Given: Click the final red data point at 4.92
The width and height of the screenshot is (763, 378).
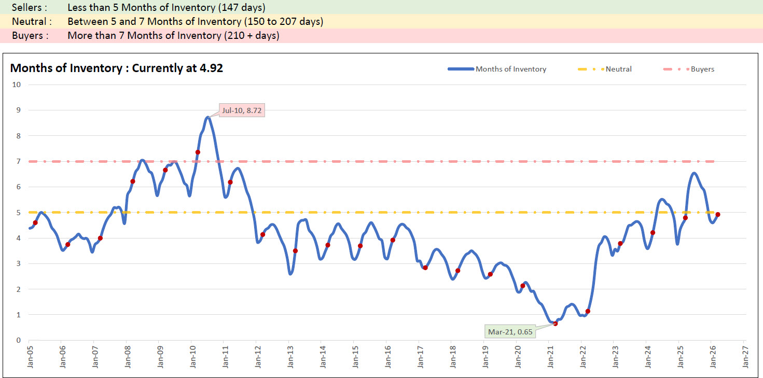Looking at the screenshot, I should pyautogui.click(x=718, y=215).
